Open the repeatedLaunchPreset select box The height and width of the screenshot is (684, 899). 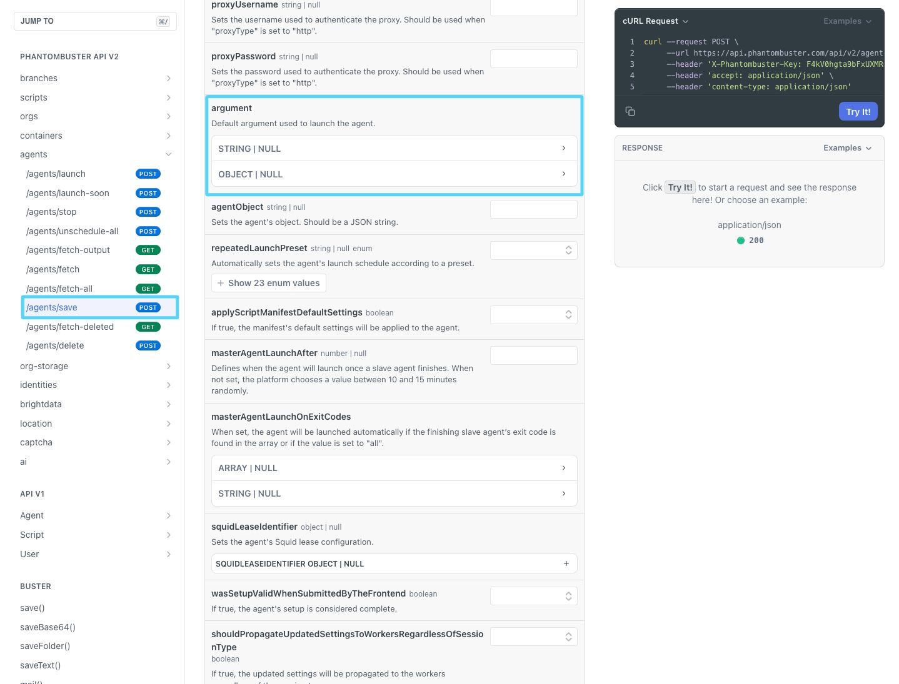tap(534, 250)
